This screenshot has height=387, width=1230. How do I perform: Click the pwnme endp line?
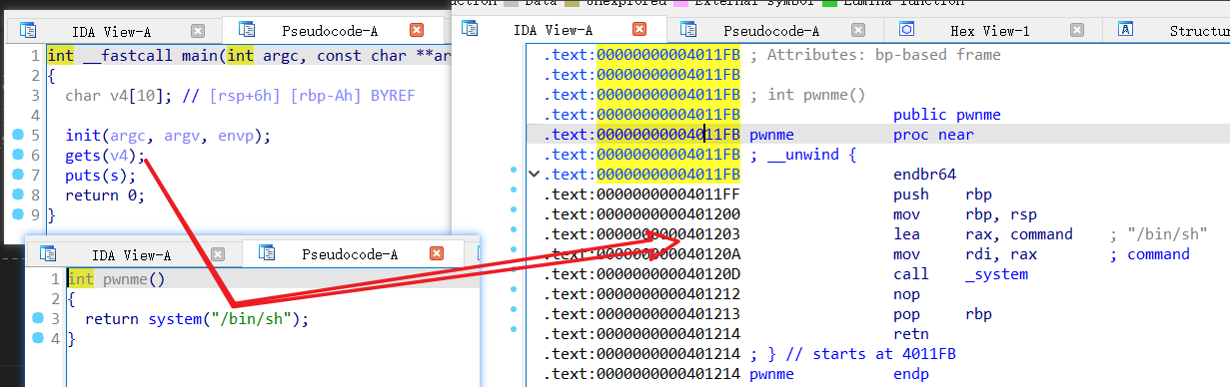839,374
